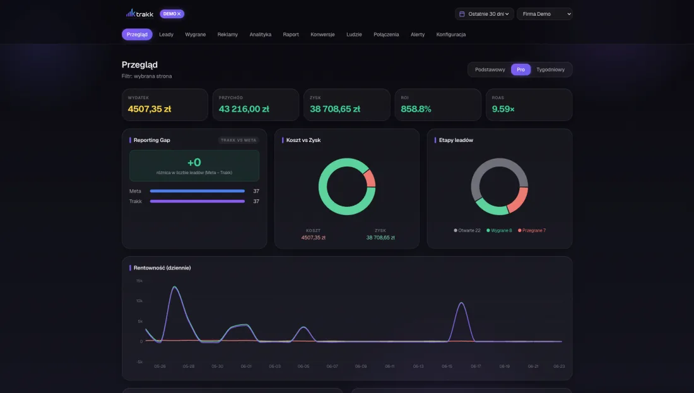Image resolution: width=694 pixels, height=393 pixels.
Task: Go to the Reklamy tab
Action: [x=228, y=35]
